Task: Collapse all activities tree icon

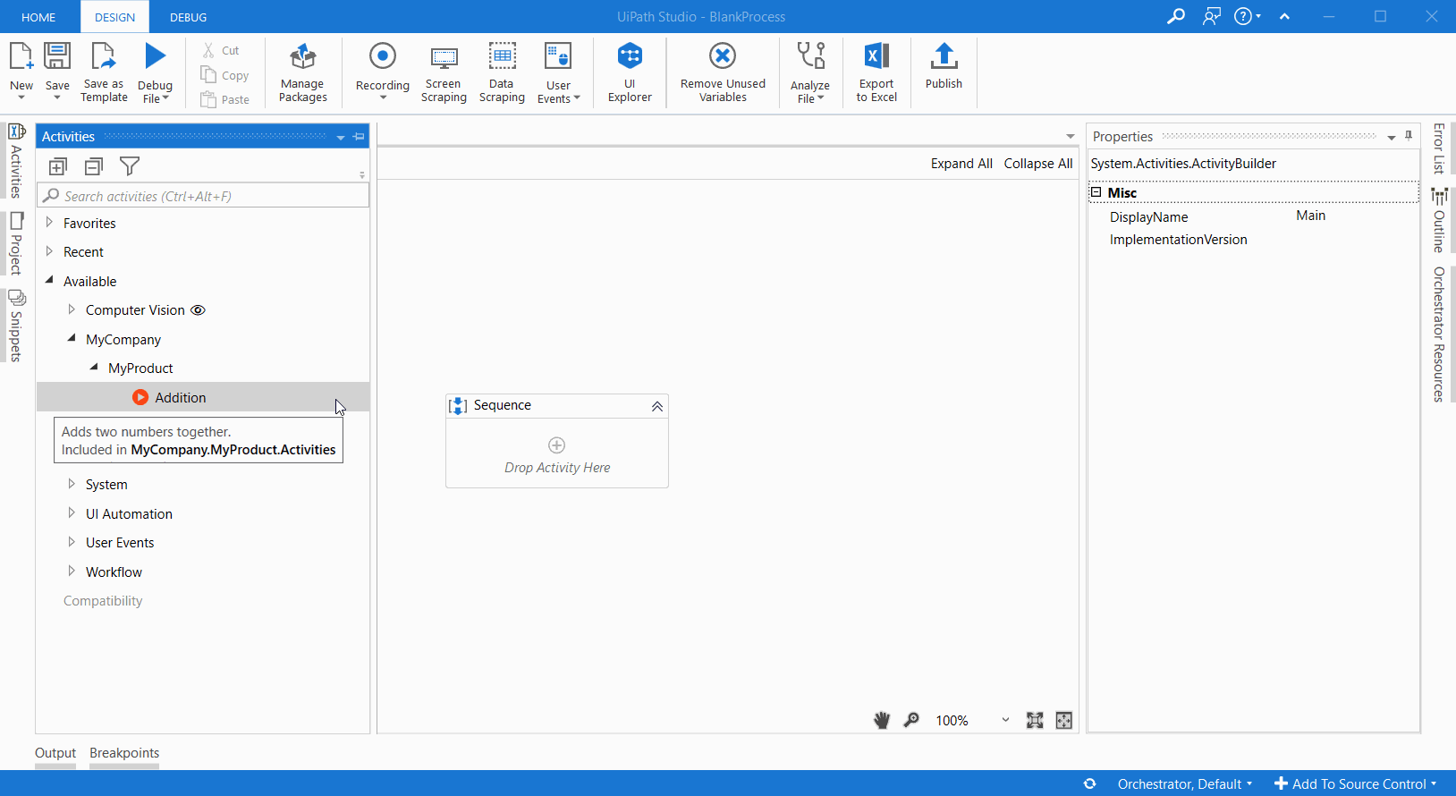Action: (94, 166)
